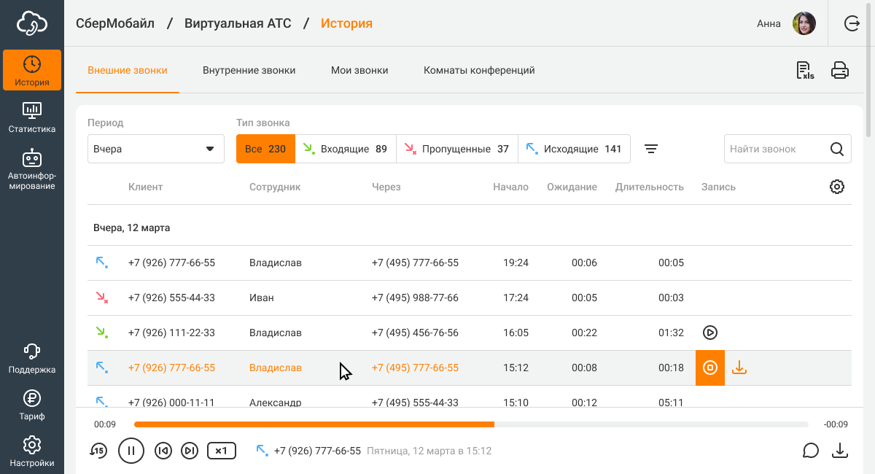Open table column settings gear
875x474 pixels.
point(837,187)
